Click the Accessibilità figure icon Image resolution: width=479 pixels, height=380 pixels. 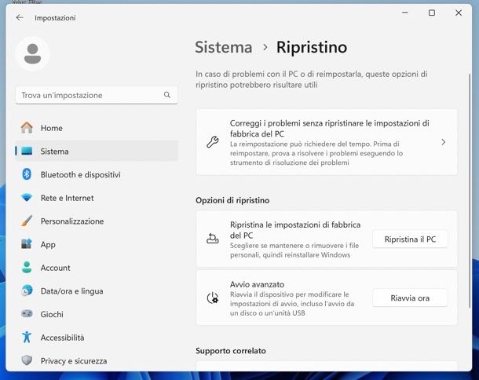pyautogui.click(x=27, y=338)
